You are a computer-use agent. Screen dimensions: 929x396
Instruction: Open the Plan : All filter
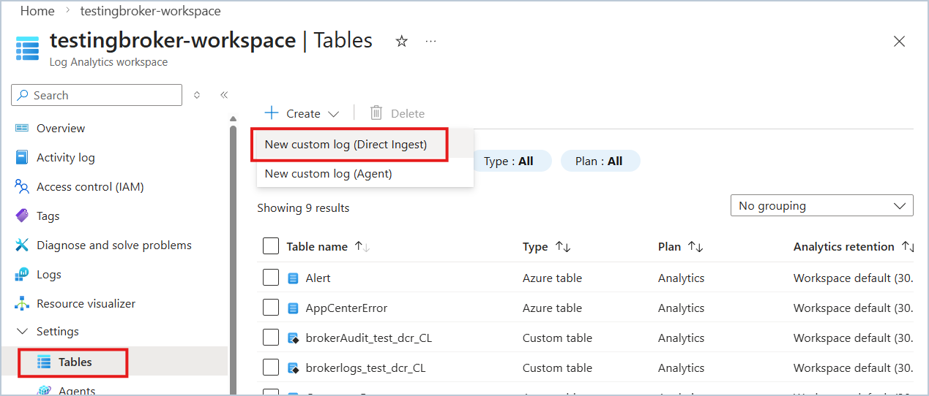point(600,161)
